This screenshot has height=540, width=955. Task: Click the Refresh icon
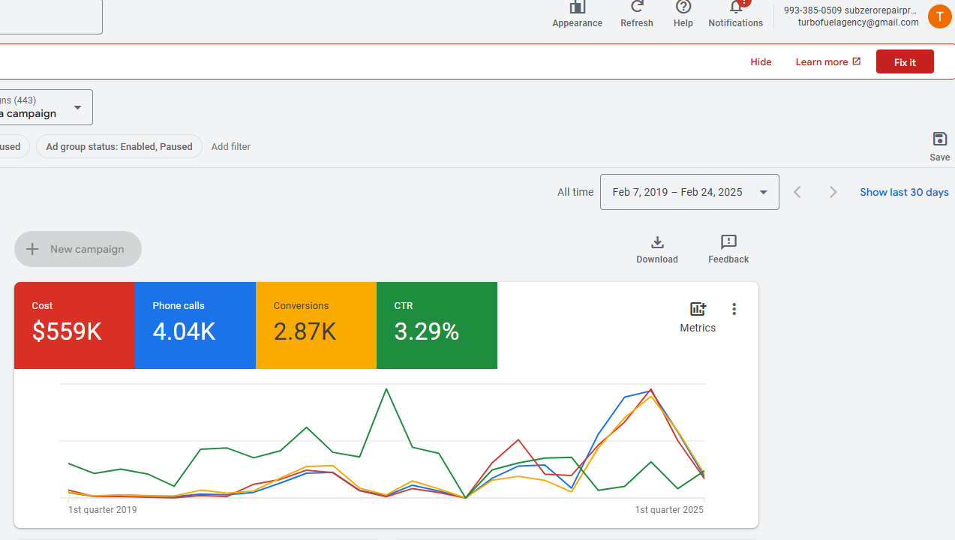637,8
